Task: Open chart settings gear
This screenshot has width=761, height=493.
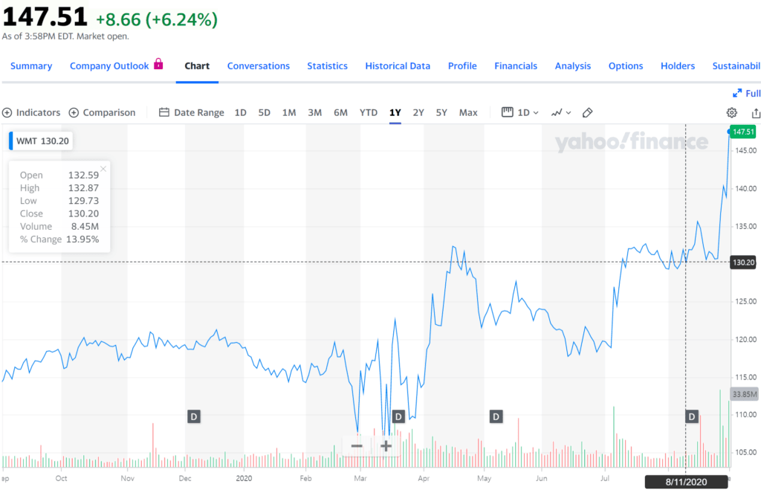Action: 731,112
